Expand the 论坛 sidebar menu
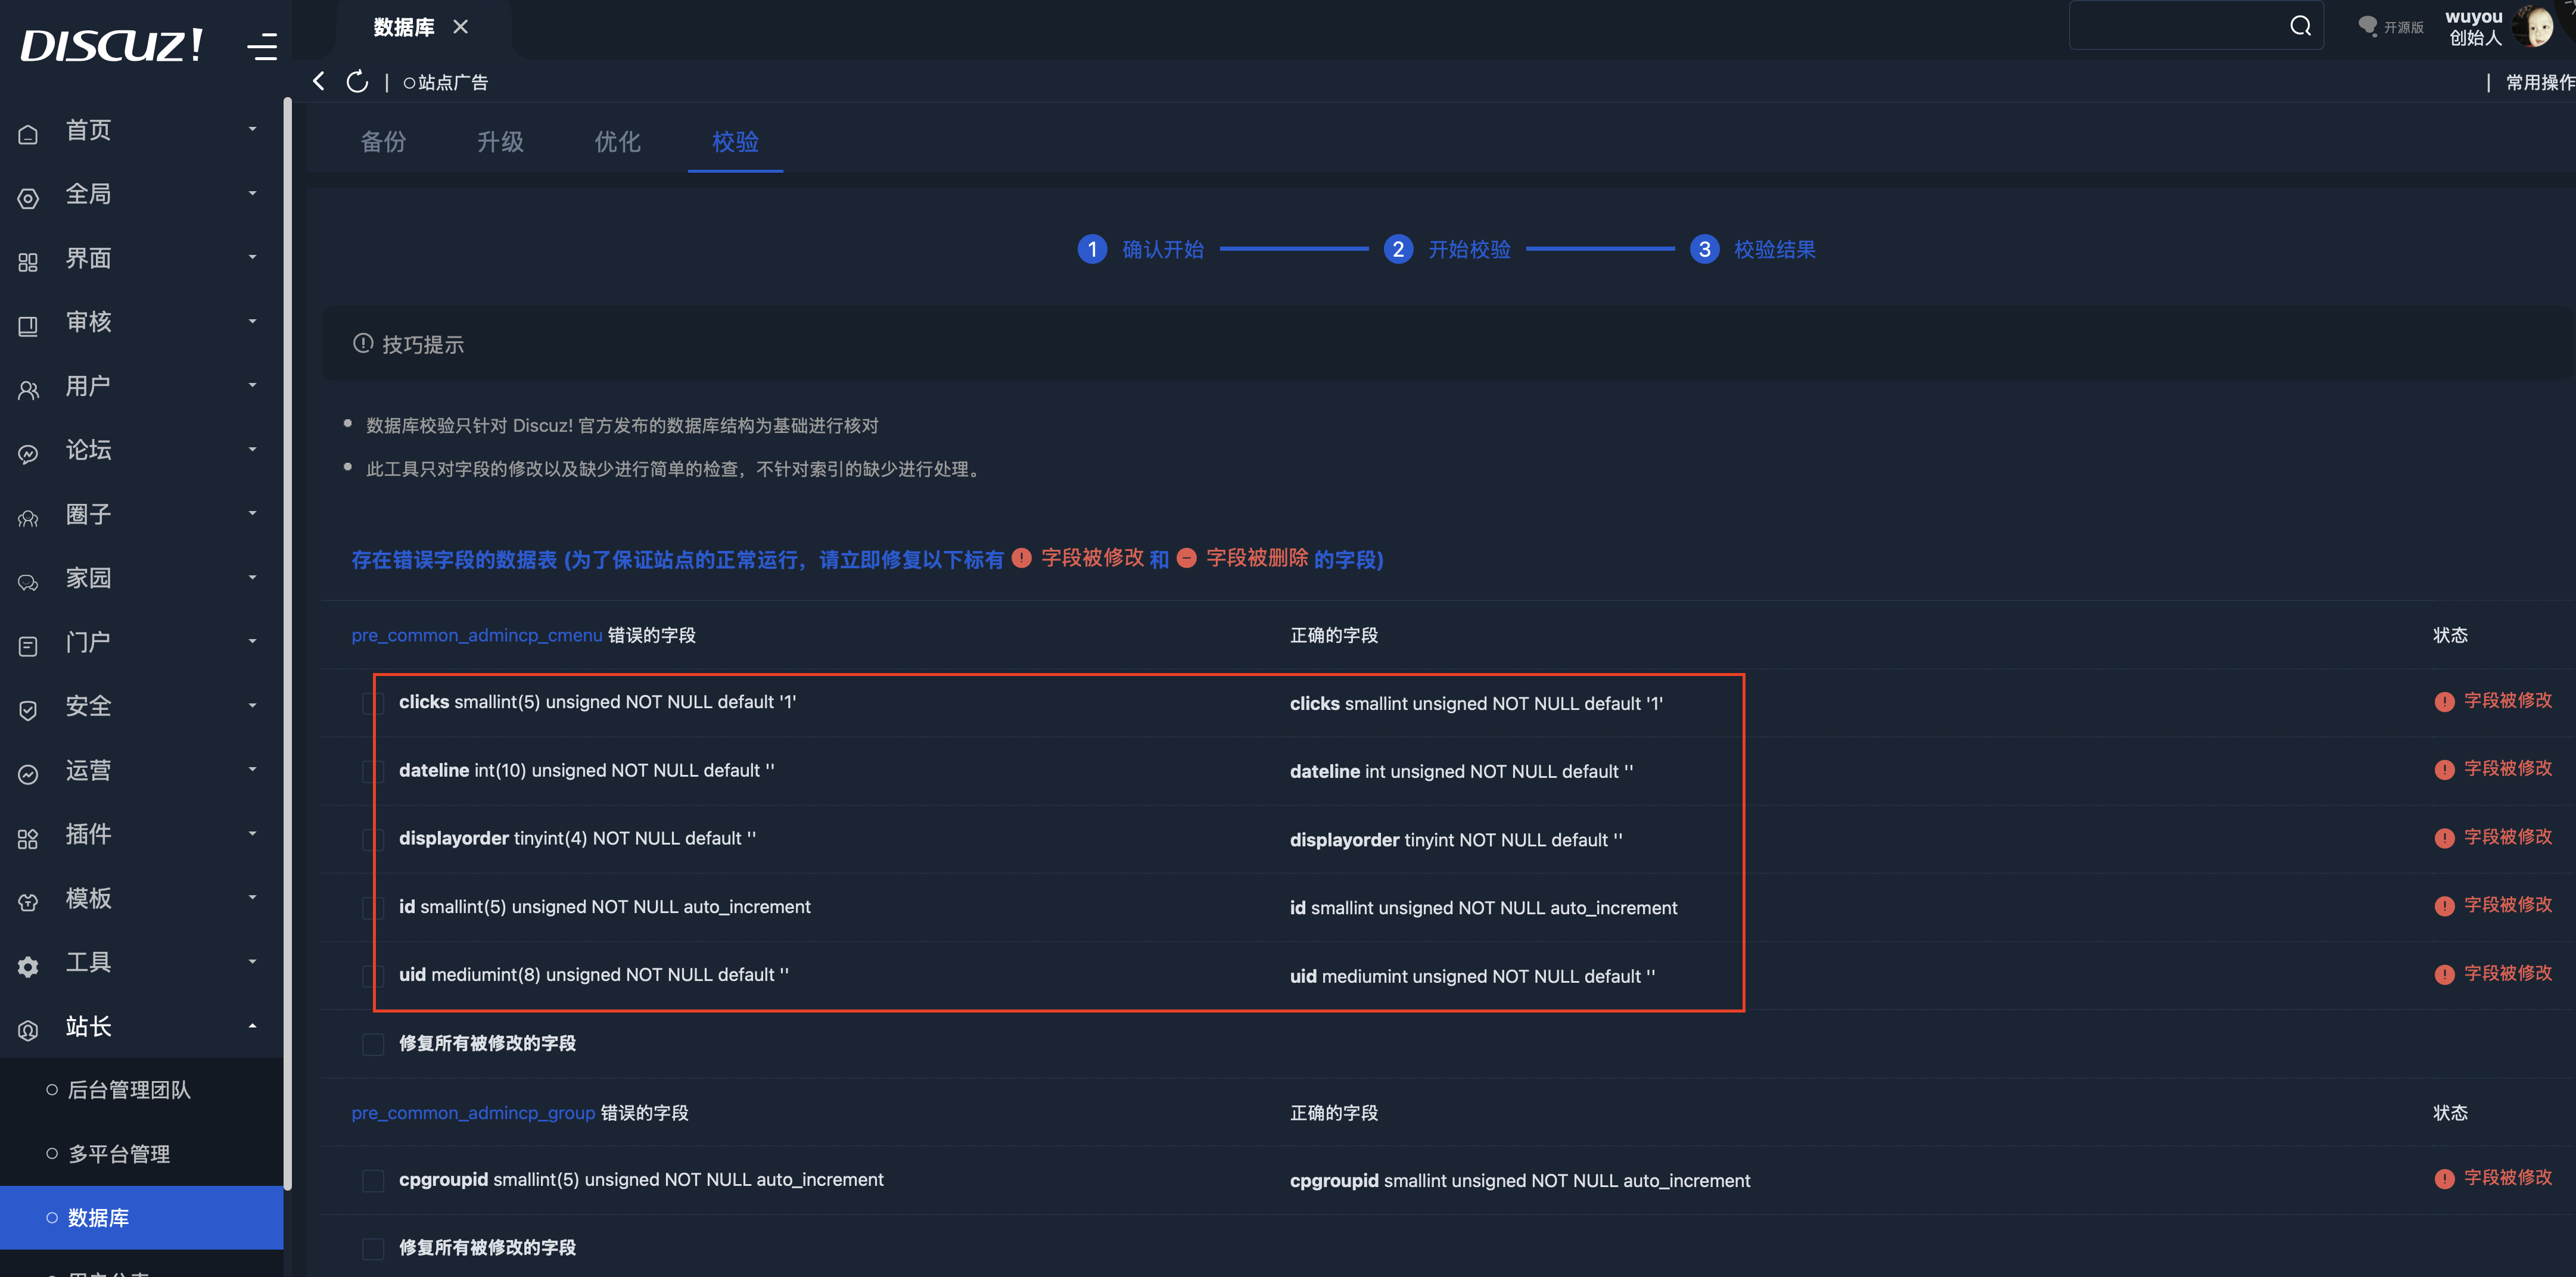The height and width of the screenshot is (1277, 2576). pyautogui.click(x=252, y=449)
